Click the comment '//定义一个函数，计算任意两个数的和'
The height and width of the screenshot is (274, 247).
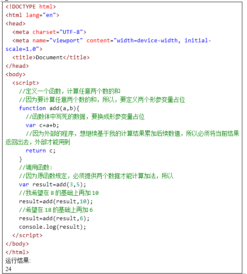(x=70, y=91)
